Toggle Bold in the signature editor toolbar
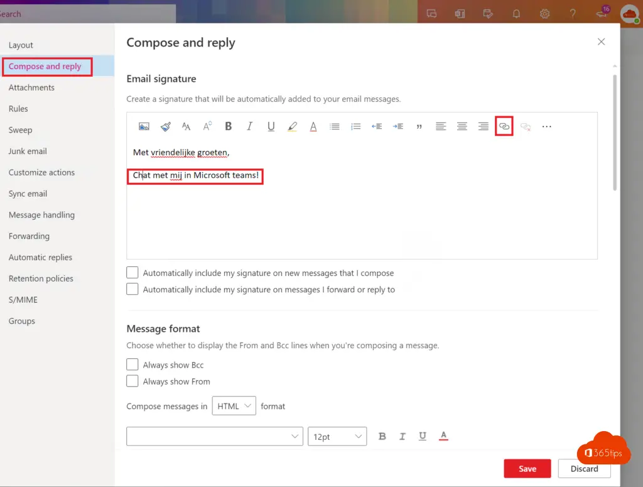 (x=229, y=126)
